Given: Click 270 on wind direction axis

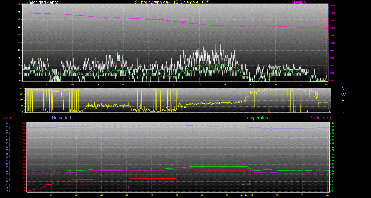Looking at the screenshot, I should 21,94.
